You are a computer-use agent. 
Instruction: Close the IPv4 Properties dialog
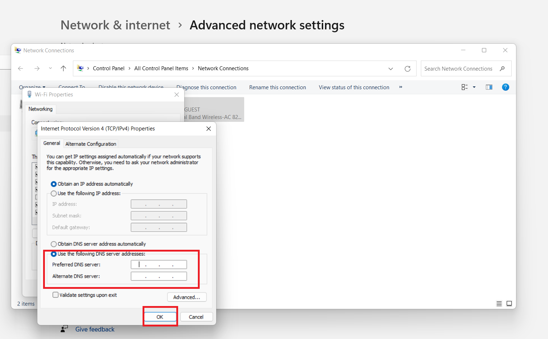(x=209, y=129)
